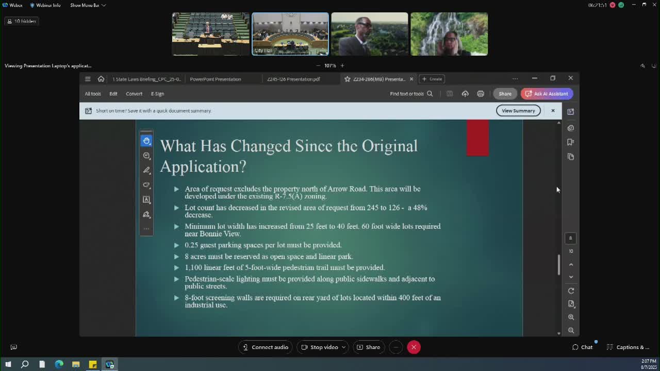Open the Acrobat hamburger menu

tap(88, 79)
